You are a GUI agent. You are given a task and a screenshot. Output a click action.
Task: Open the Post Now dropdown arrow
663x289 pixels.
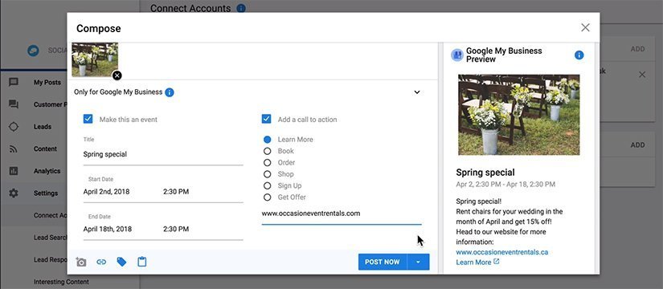[x=418, y=262]
